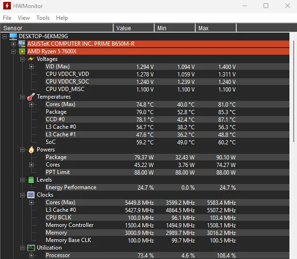Click the Temperatures thermometer icon
This screenshot has height=259, width=297.
coord(31,97)
